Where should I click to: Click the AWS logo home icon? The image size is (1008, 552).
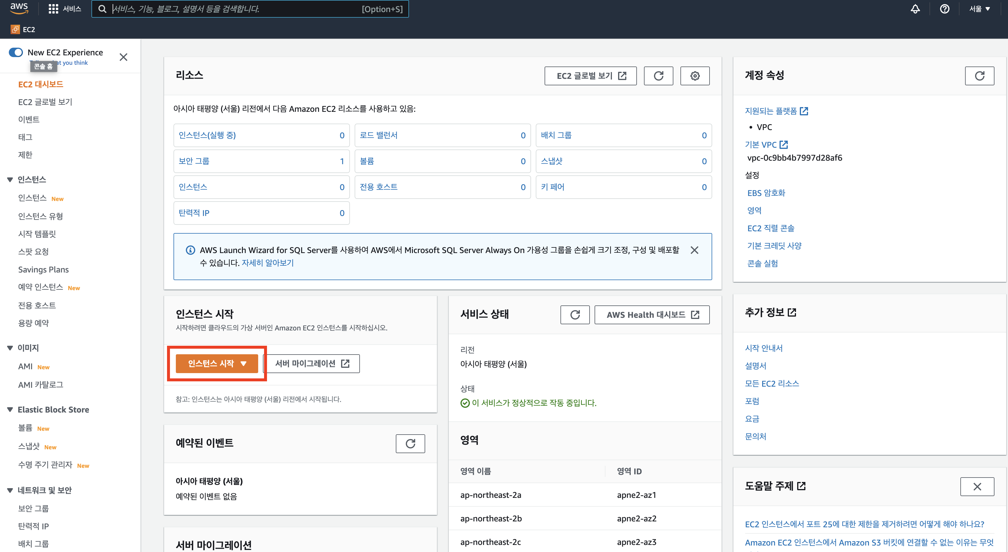click(x=19, y=8)
